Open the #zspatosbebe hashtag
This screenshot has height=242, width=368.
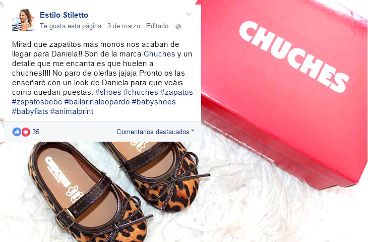click(x=37, y=102)
